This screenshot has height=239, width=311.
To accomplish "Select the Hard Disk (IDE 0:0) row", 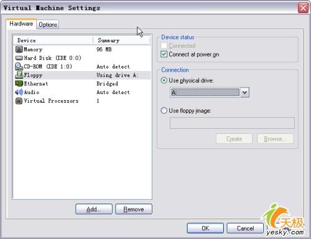I will point(82,58).
